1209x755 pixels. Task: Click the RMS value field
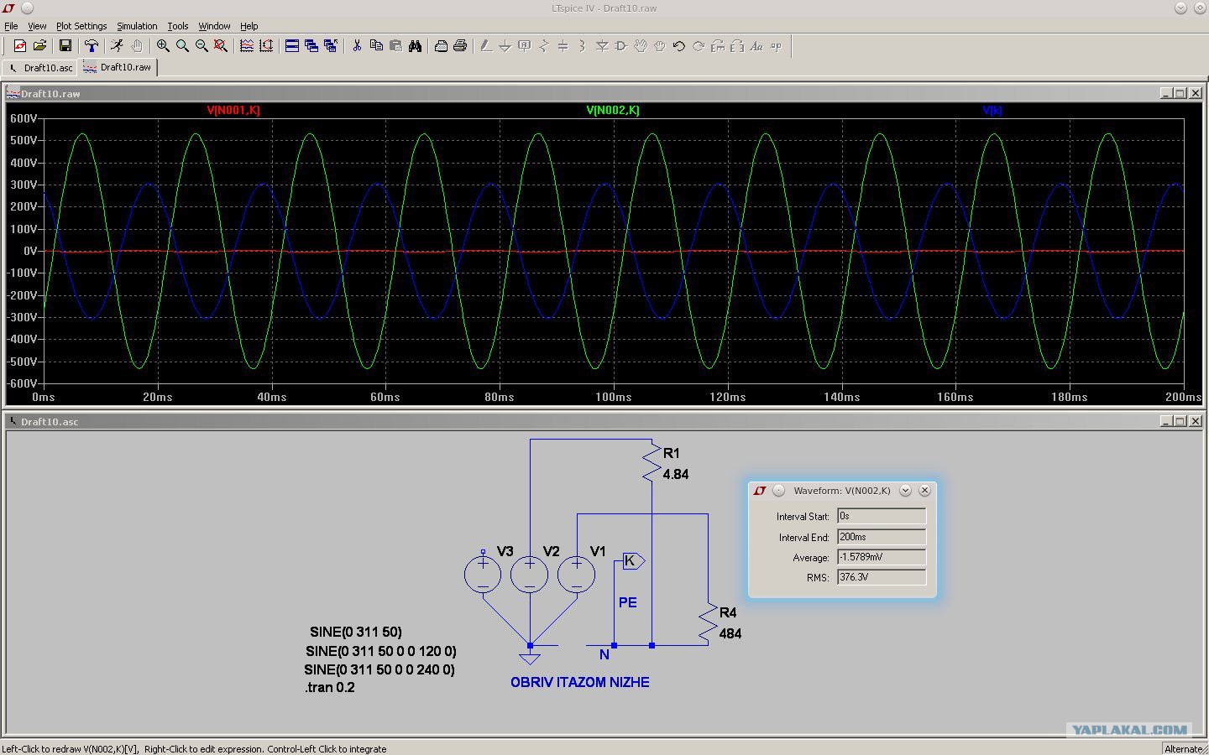pos(882,577)
